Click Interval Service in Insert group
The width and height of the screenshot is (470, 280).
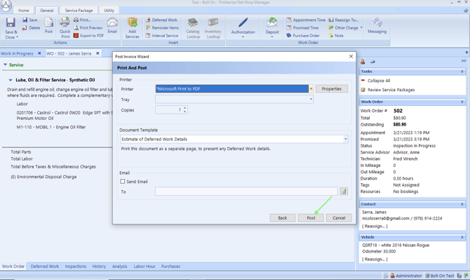tap(162, 35)
